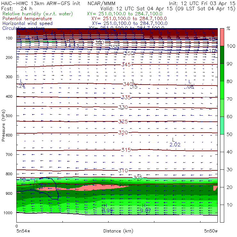Click the '50' colorbar tick label
Image resolution: width=237 pixels, height=237 pixels.
(229, 135)
